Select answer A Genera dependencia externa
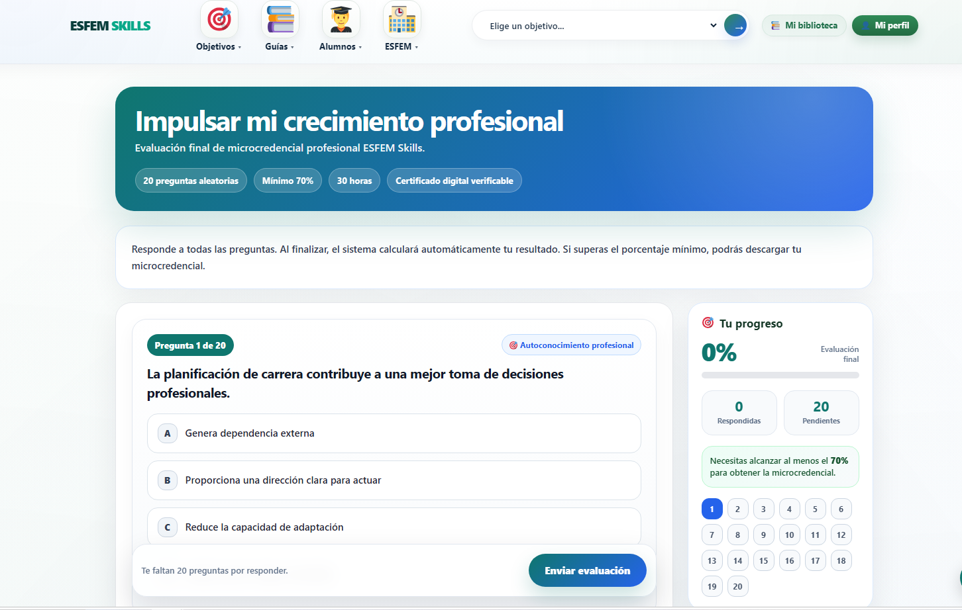This screenshot has width=962, height=610. (x=394, y=433)
